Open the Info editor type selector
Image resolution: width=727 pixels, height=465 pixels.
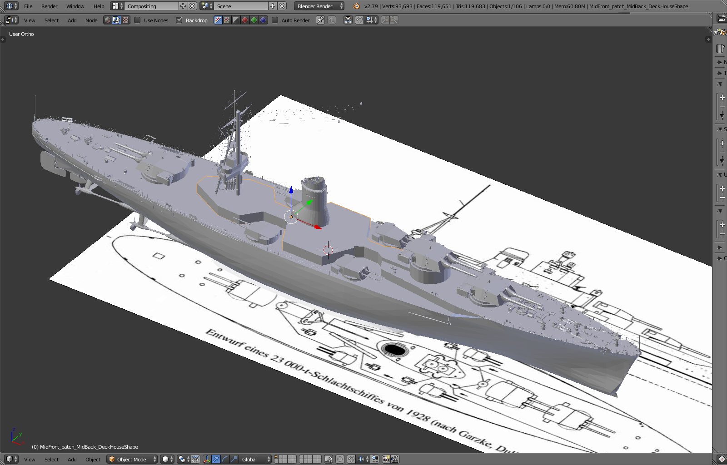(12, 6)
